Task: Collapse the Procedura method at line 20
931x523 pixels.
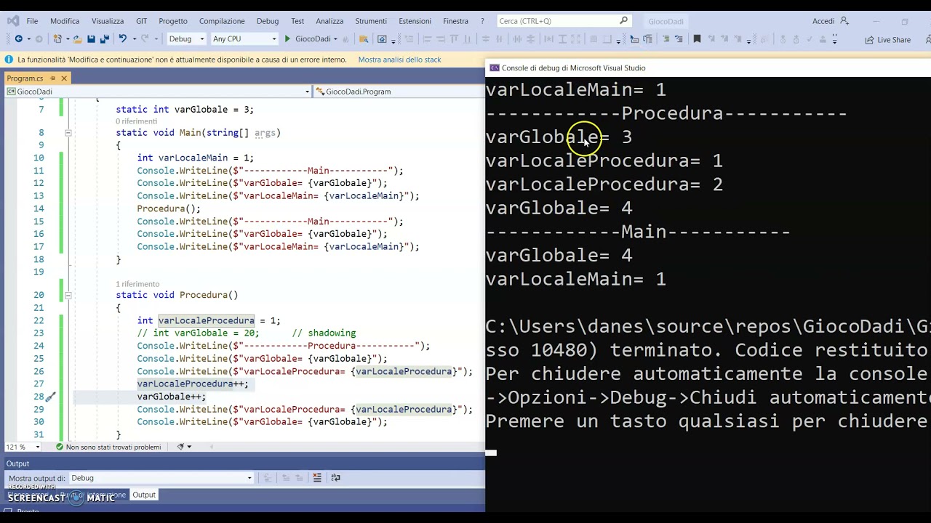Action: tap(68, 295)
